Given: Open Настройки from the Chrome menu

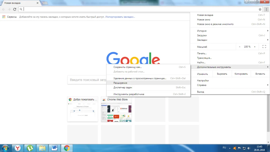Looking at the screenshot, I should point(230,80).
